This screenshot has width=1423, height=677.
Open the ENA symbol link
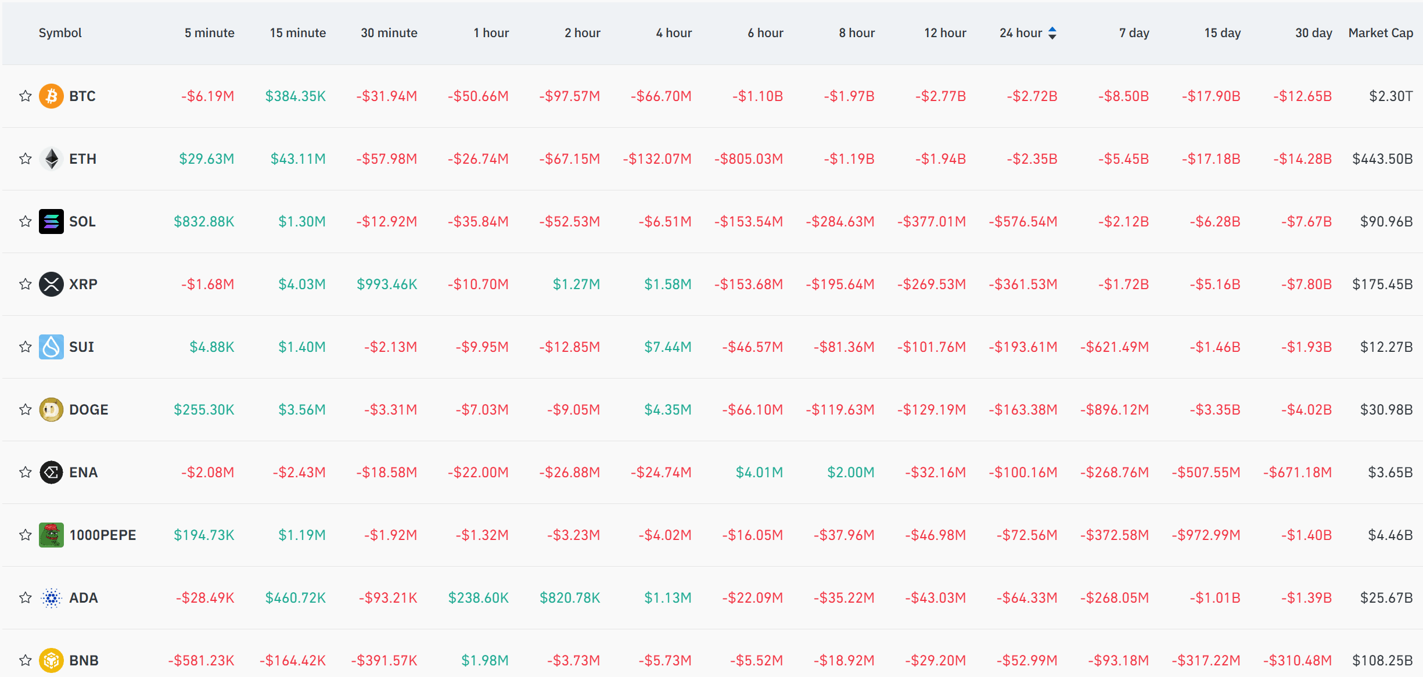coord(84,473)
